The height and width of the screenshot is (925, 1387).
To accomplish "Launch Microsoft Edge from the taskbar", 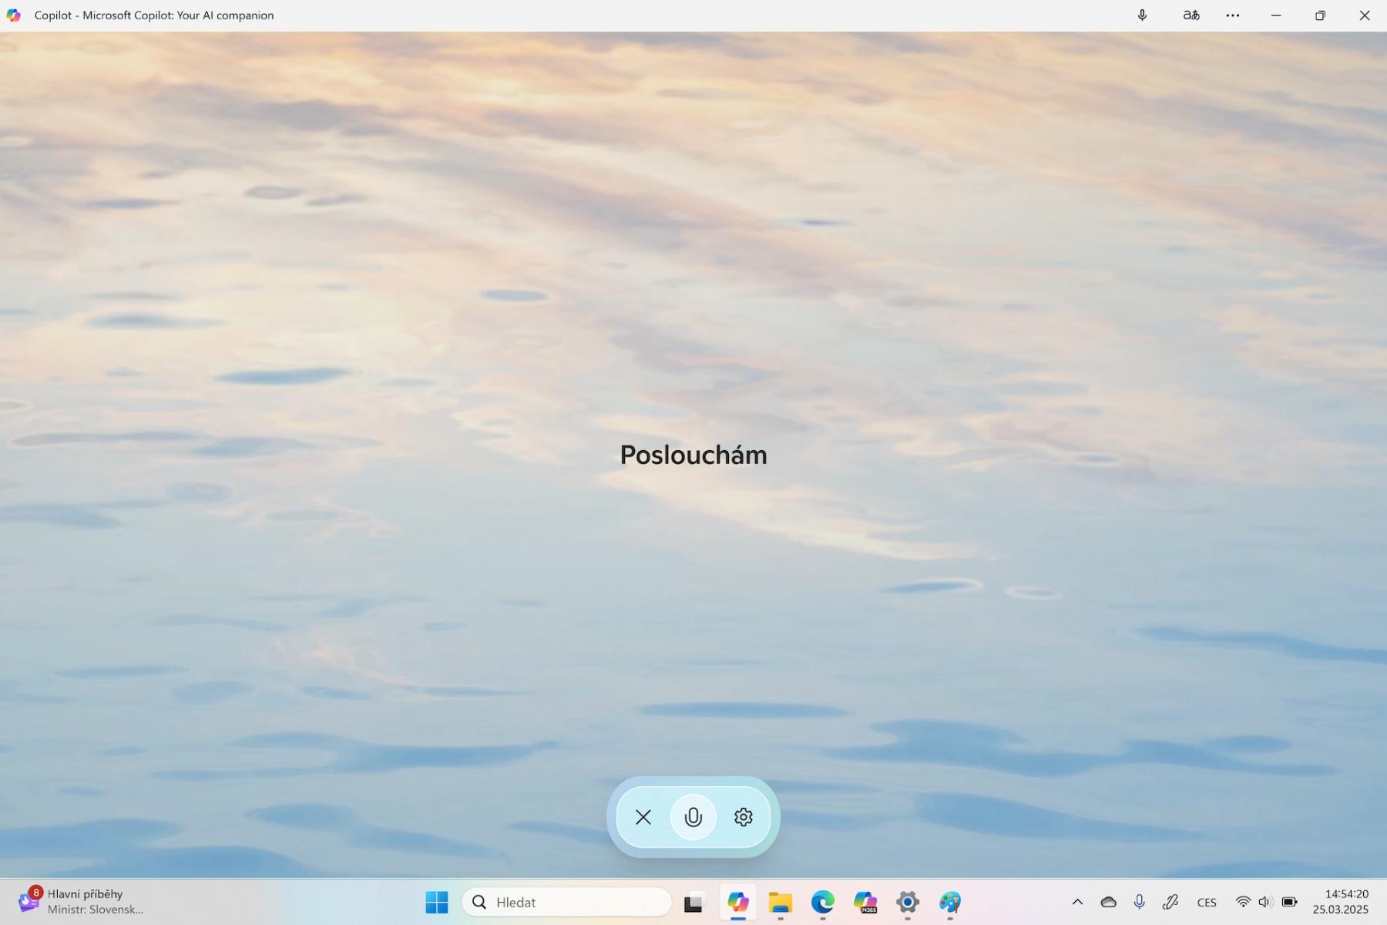I will coord(823,902).
